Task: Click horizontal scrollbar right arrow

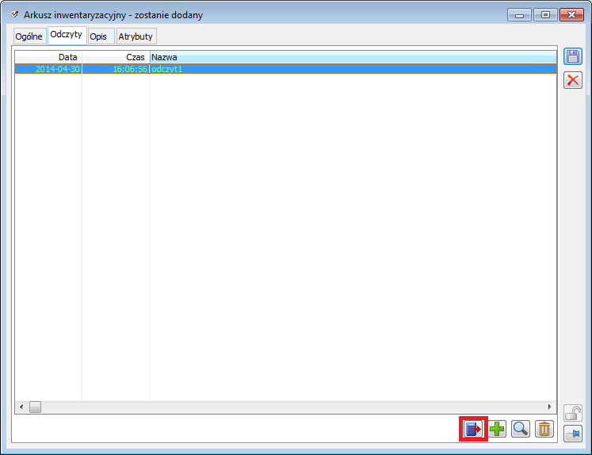Action: (x=550, y=407)
